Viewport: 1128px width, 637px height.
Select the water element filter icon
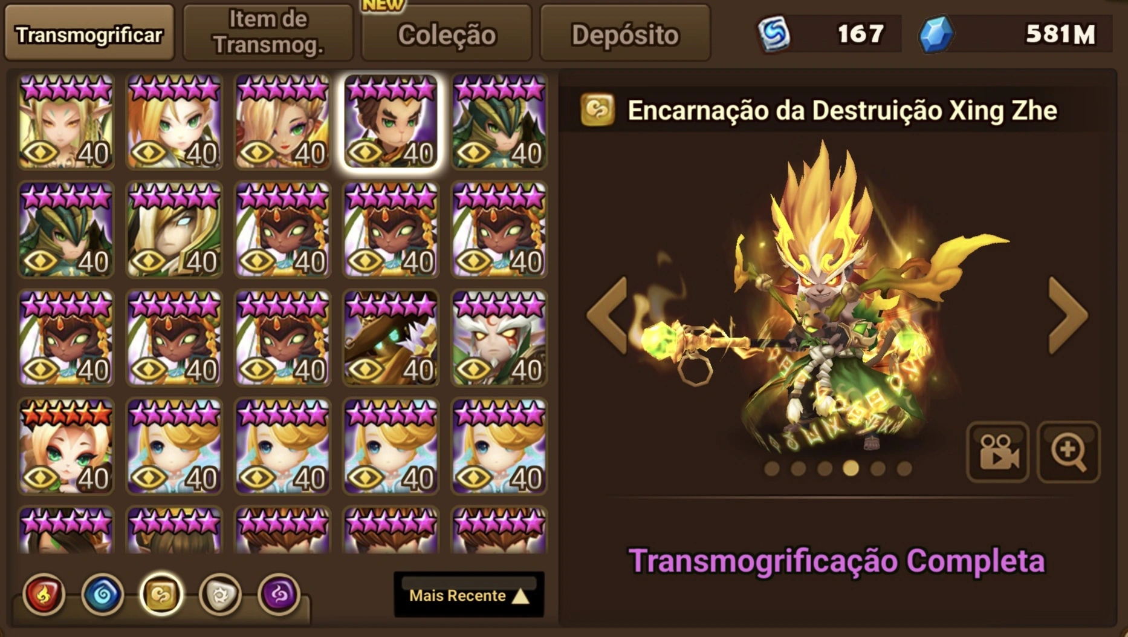click(103, 595)
